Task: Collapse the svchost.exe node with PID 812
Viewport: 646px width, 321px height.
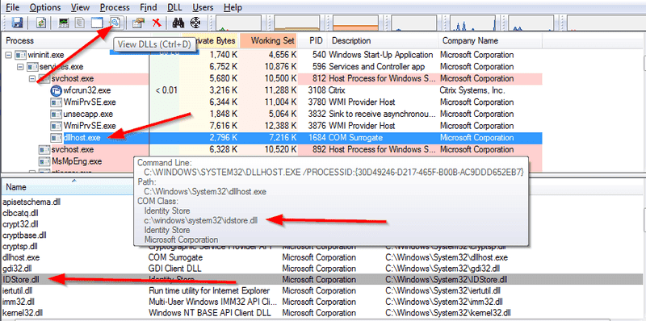Action: point(32,78)
